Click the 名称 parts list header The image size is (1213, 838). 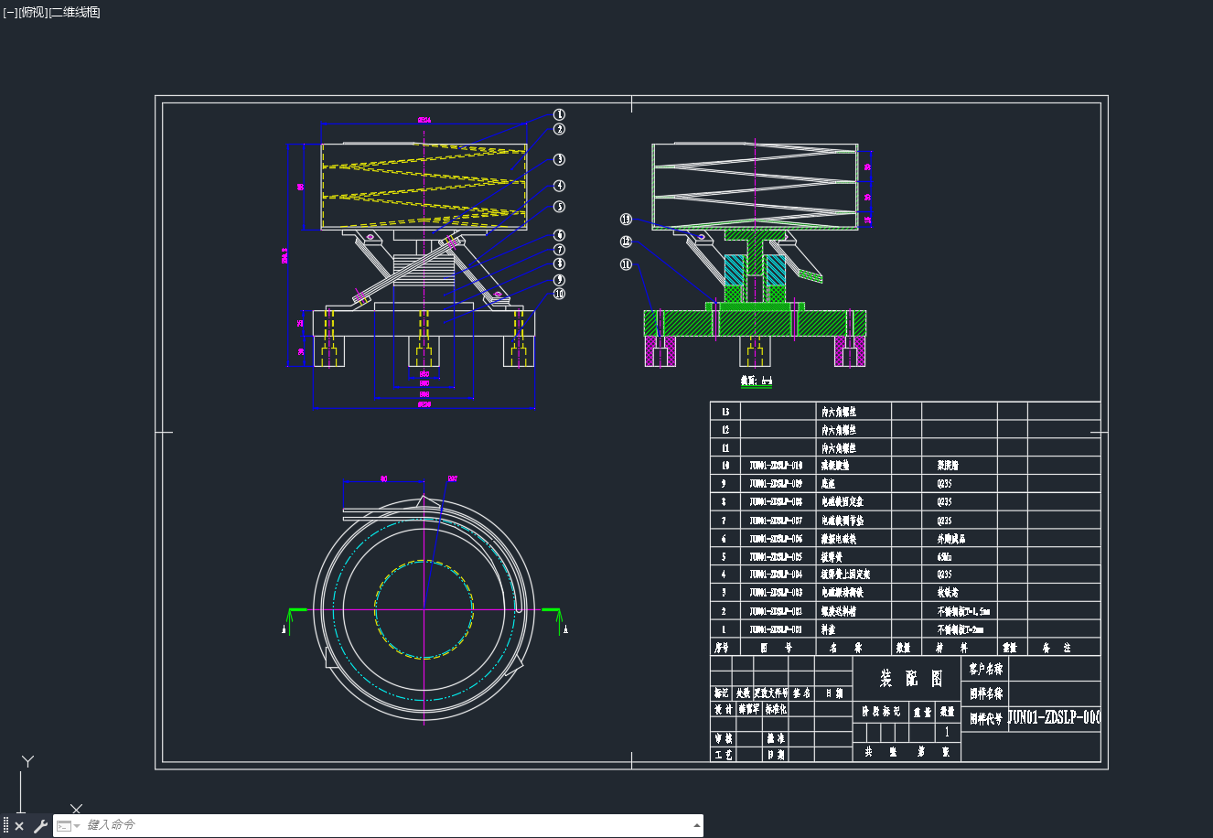846,648
